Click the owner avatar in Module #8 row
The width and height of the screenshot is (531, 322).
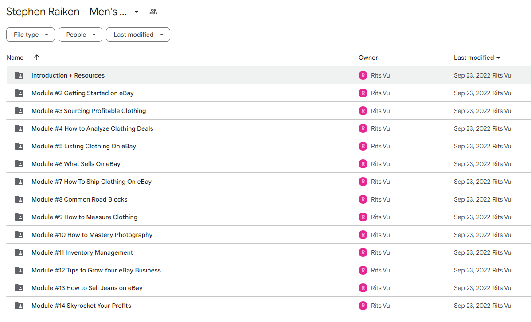[363, 199]
